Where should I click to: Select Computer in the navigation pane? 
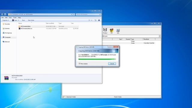[x=7, y=37]
